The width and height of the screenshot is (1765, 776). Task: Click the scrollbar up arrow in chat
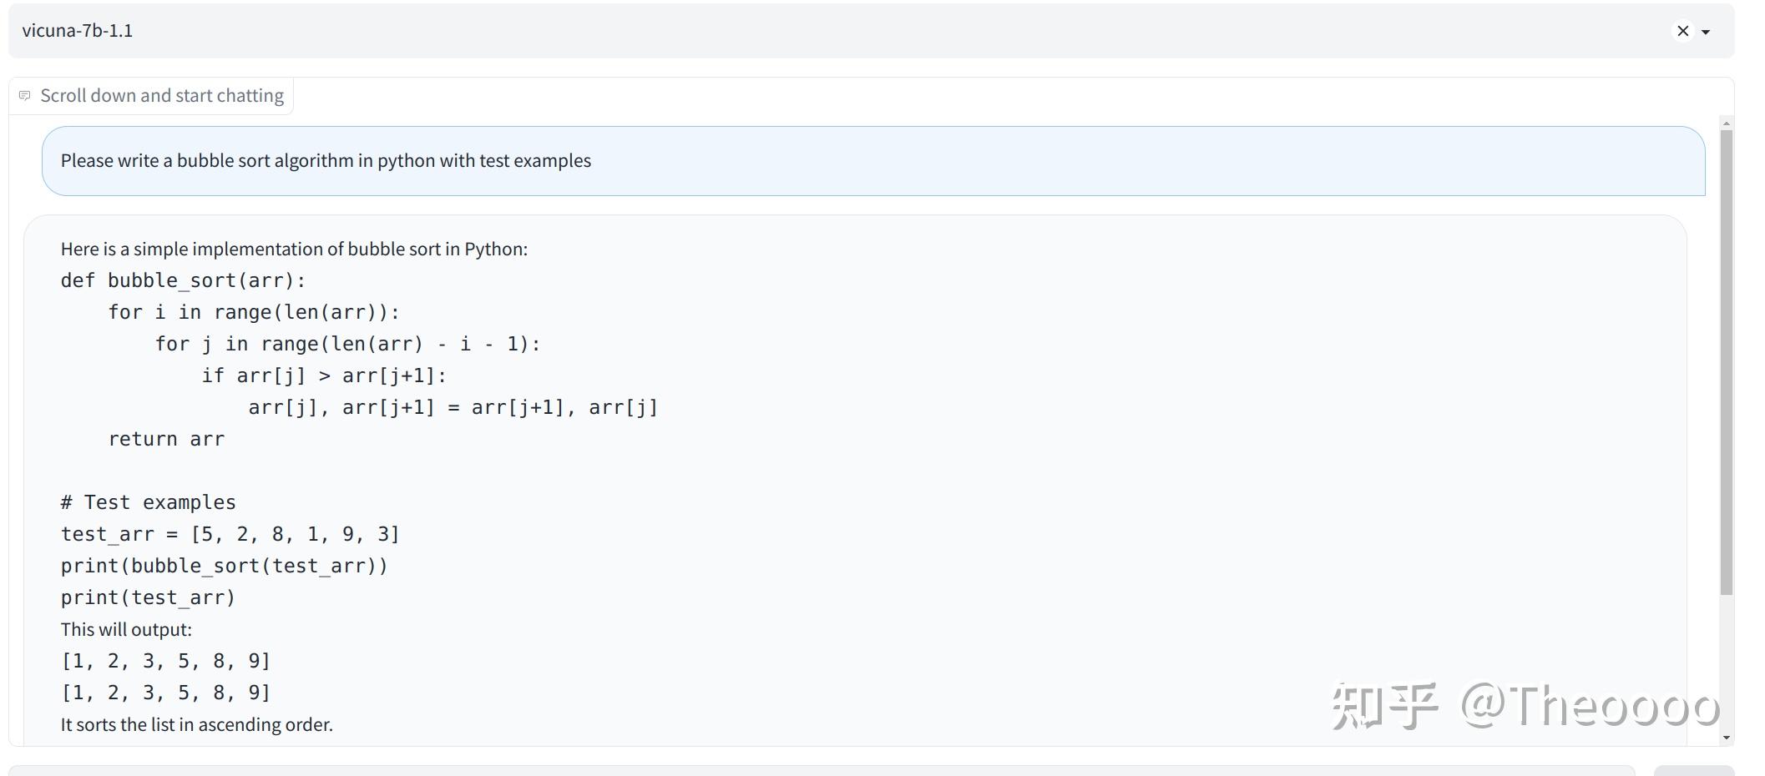pyautogui.click(x=1727, y=123)
